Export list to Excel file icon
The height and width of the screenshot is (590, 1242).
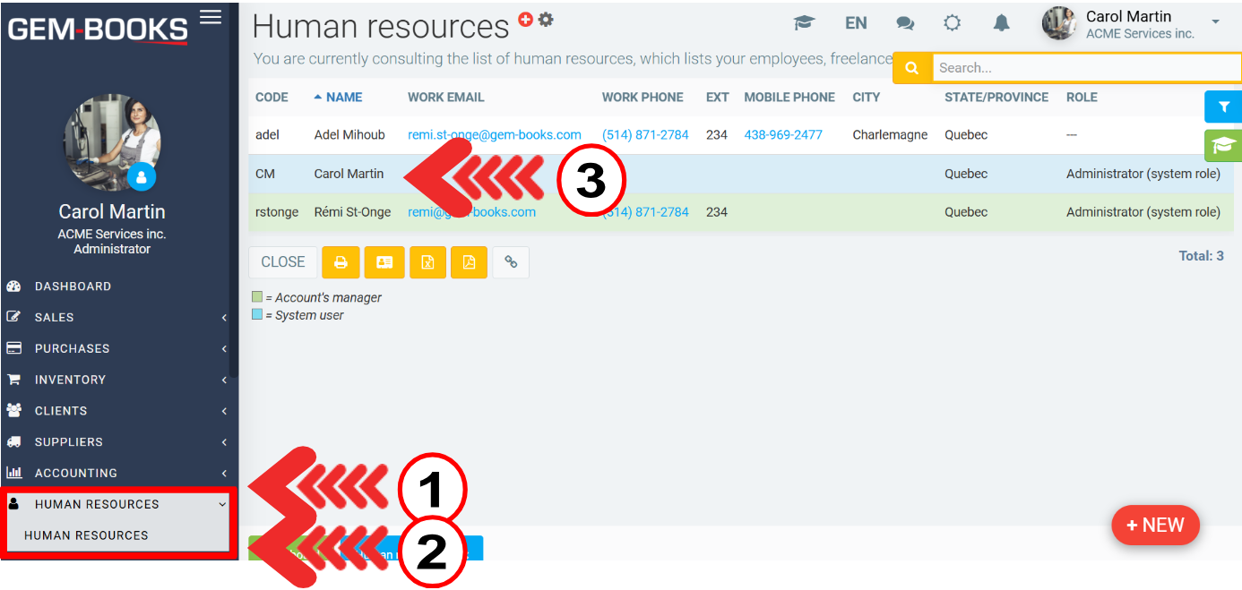tap(427, 262)
